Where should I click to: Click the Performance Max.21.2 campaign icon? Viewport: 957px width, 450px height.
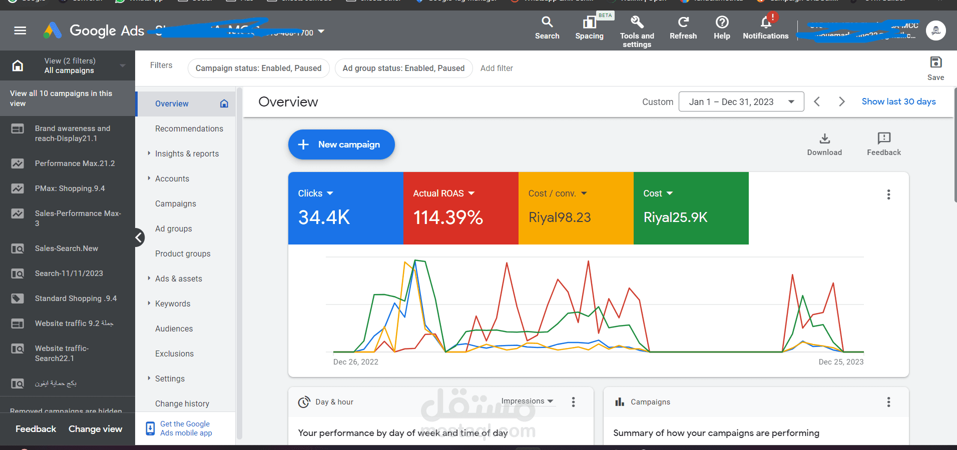click(x=18, y=163)
